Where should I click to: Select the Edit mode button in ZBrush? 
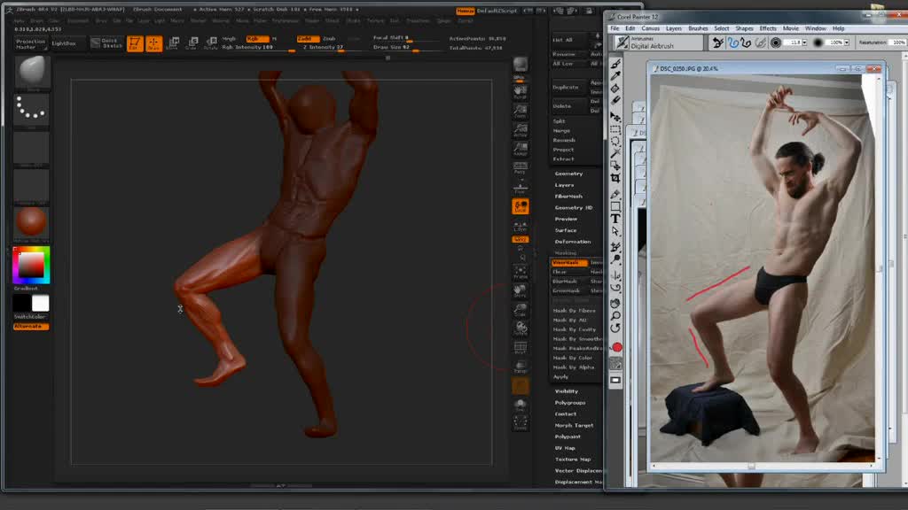[x=135, y=43]
